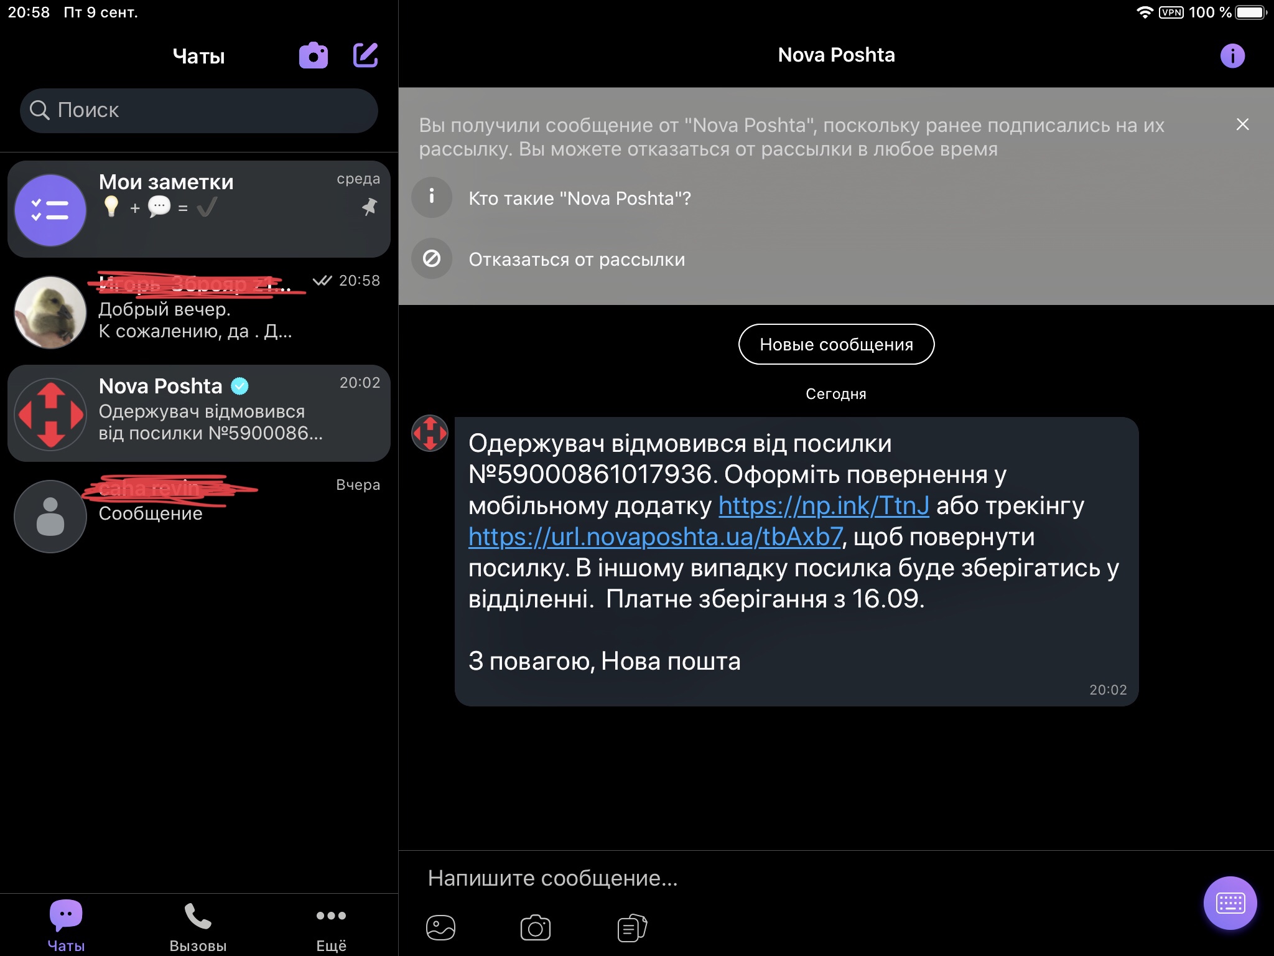This screenshot has width=1274, height=956.
Task: Tap the camera icon below message field
Action: coord(535,928)
